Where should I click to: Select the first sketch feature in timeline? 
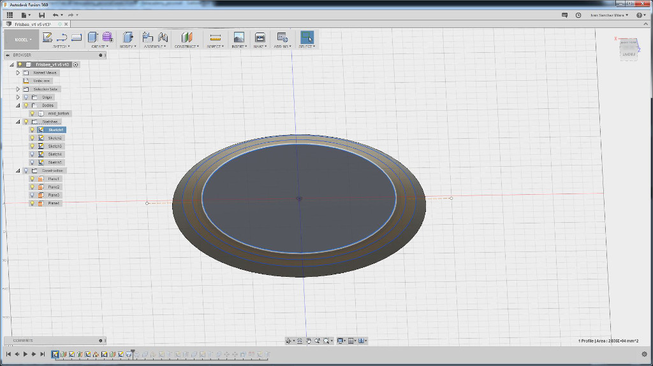(55, 355)
